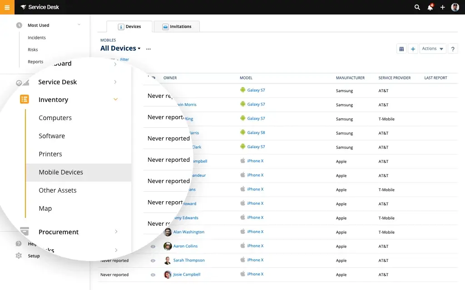The width and height of the screenshot is (465, 290).
Task: Click the eye icon beside Josie Campbell
Action: pyautogui.click(x=153, y=274)
